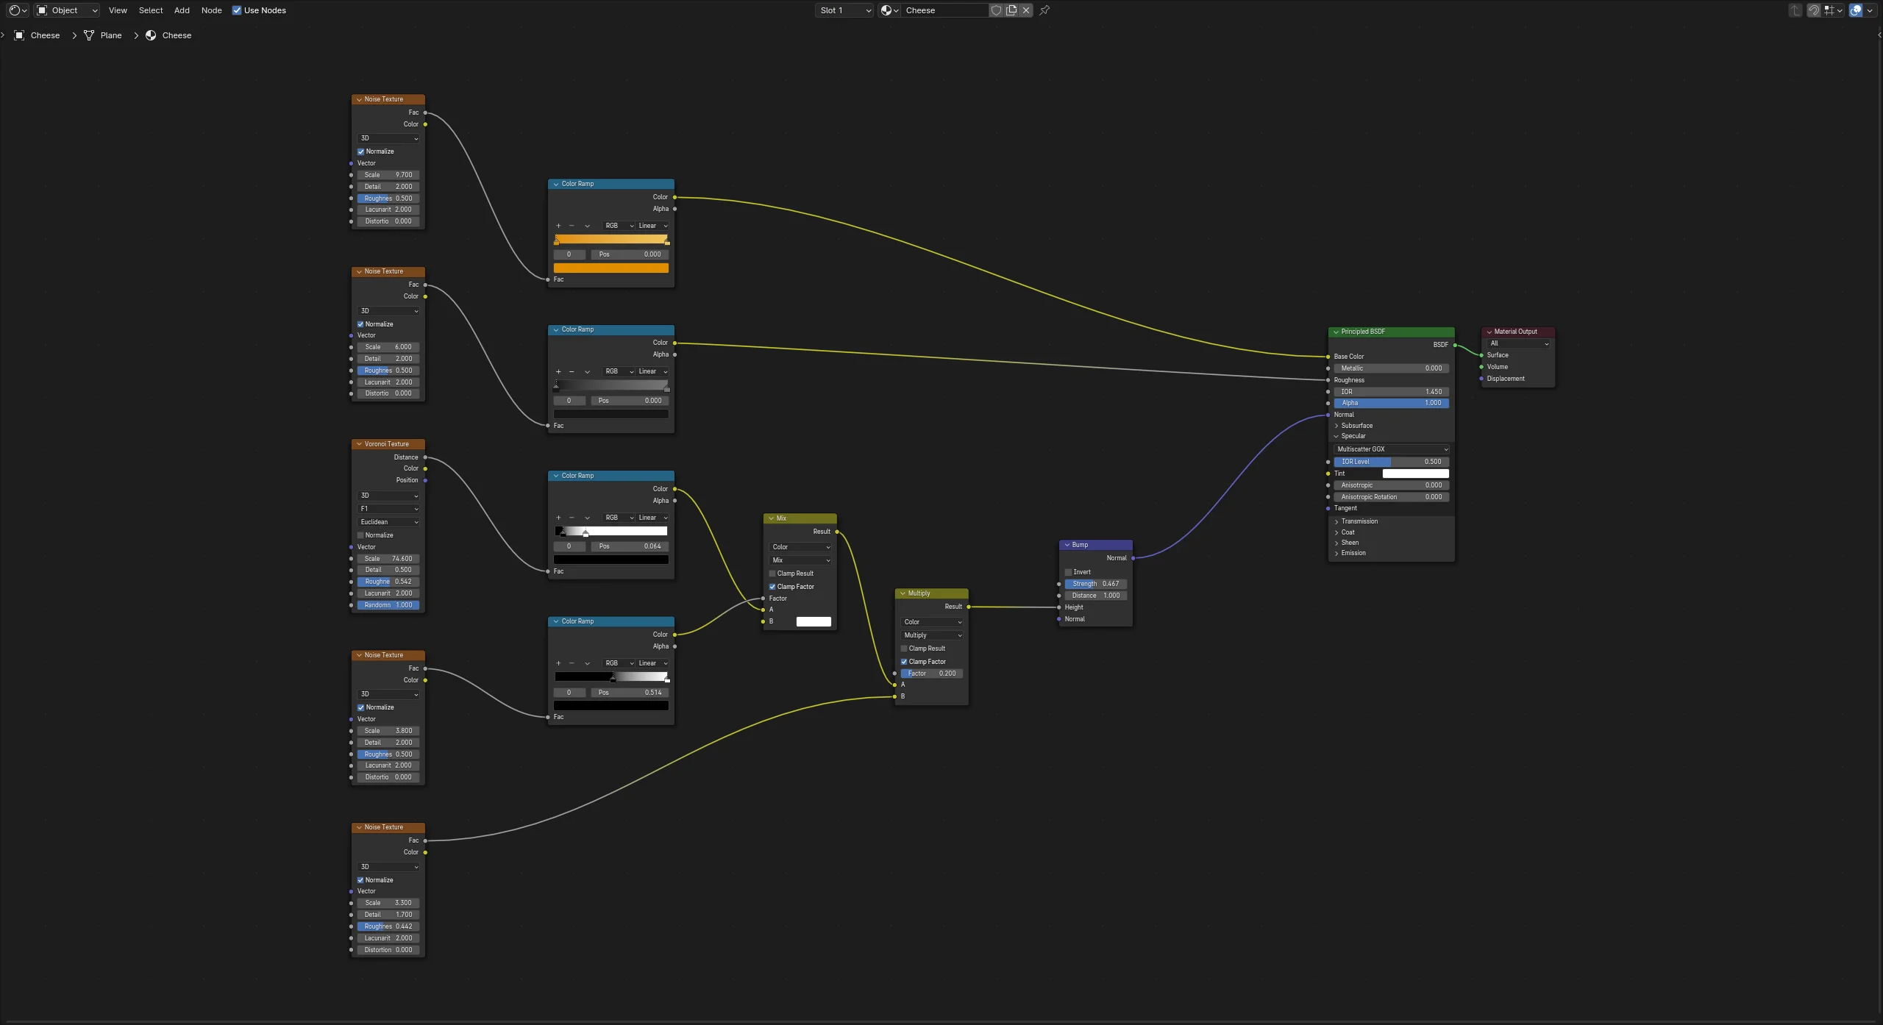Click the new material duplicate icon
Image resolution: width=1883 pixels, height=1025 pixels.
pos(1011,10)
